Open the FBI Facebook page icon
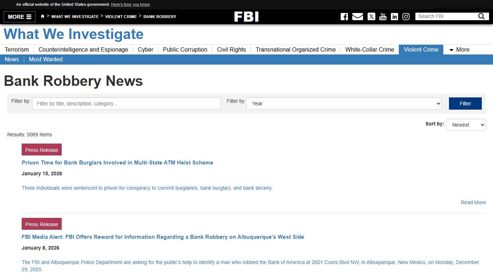 click(344, 16)
